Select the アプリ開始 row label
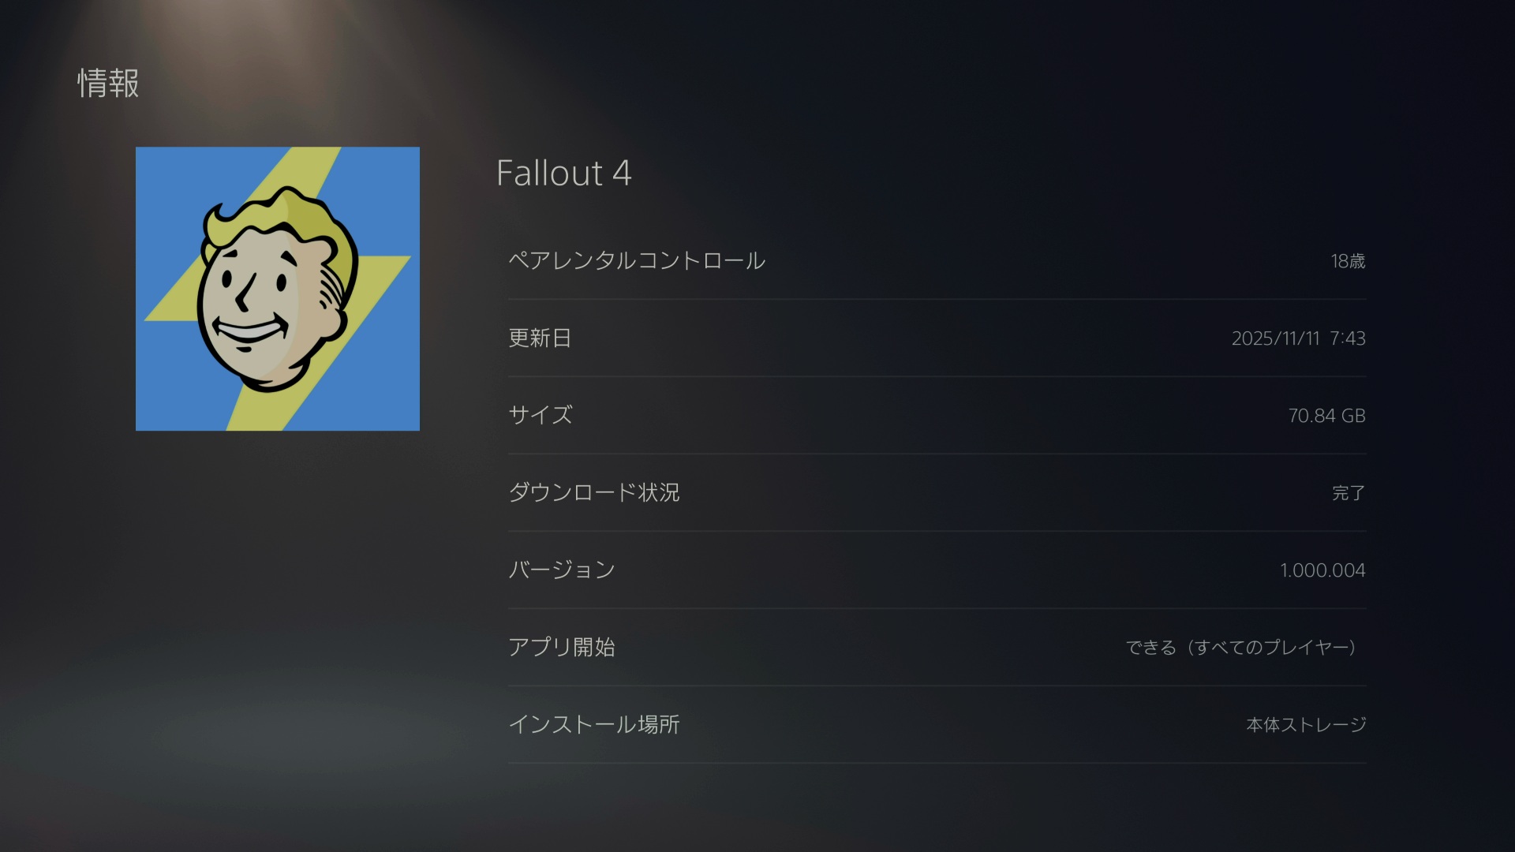Screen dimensions: 1515x852 click(562, 648)
